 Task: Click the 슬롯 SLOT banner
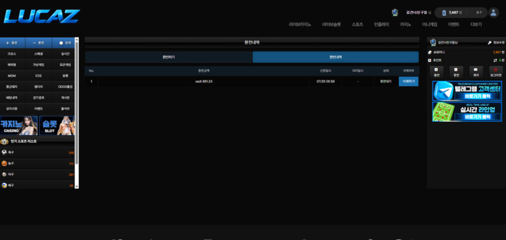tap(57, 125)
